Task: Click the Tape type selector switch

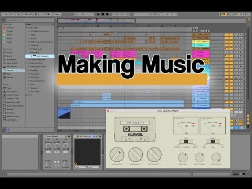Action: 186,141
